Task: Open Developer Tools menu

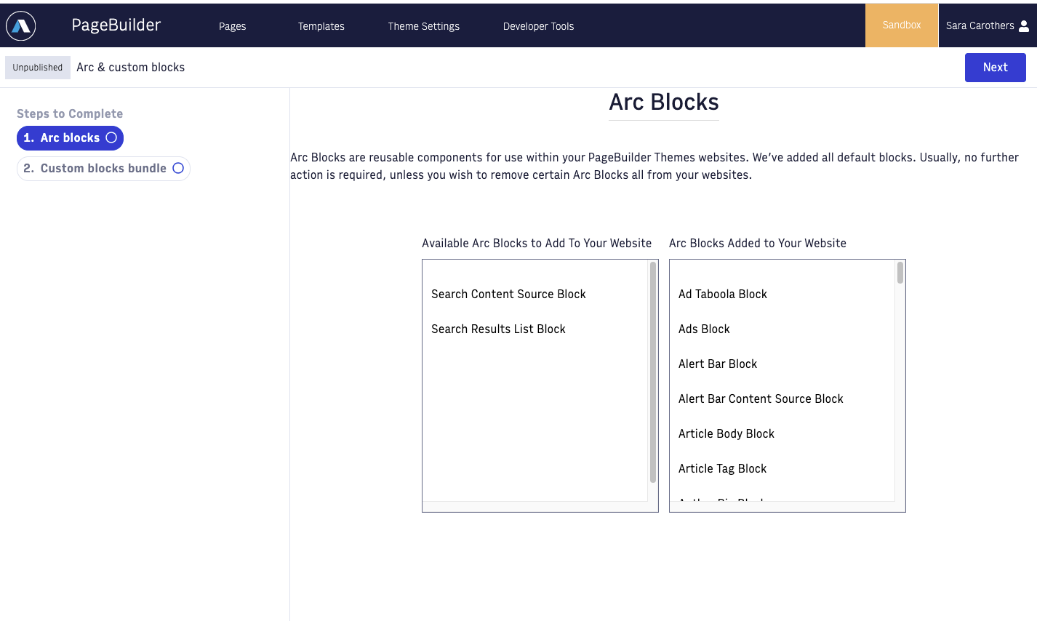Action: [539, 26]
